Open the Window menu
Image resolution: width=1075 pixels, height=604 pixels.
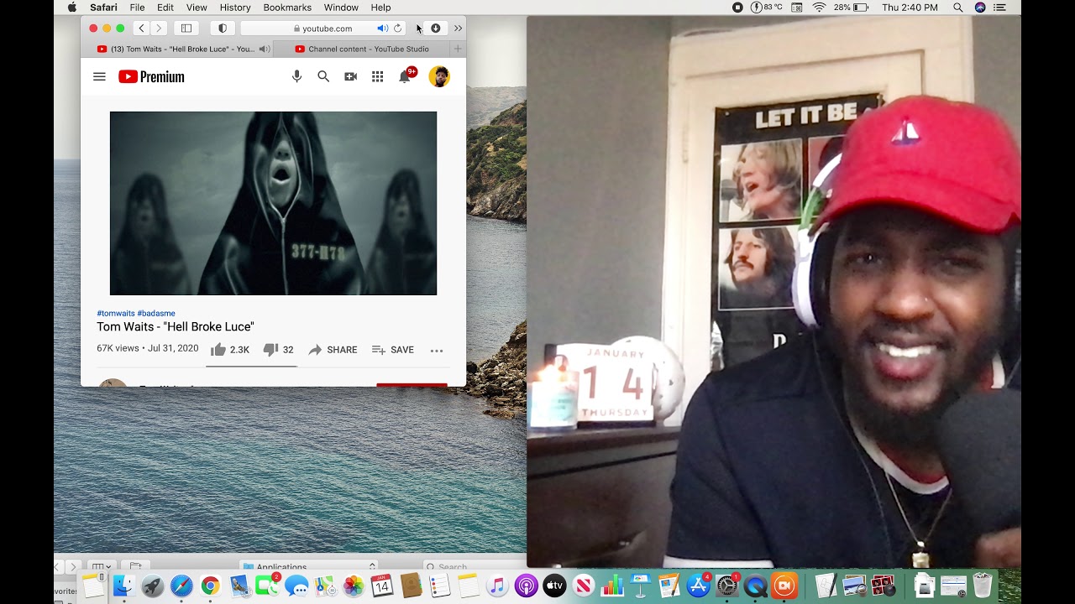point(341,8)
